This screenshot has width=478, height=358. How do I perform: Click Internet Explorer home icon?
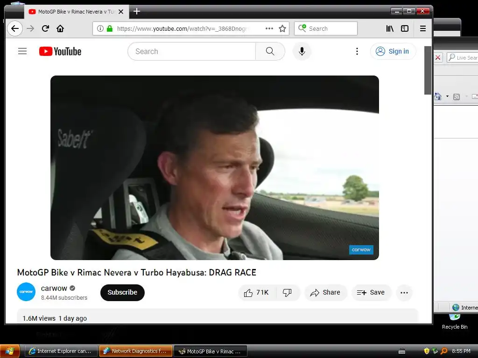pyautogui.click(x=438, y=96)
